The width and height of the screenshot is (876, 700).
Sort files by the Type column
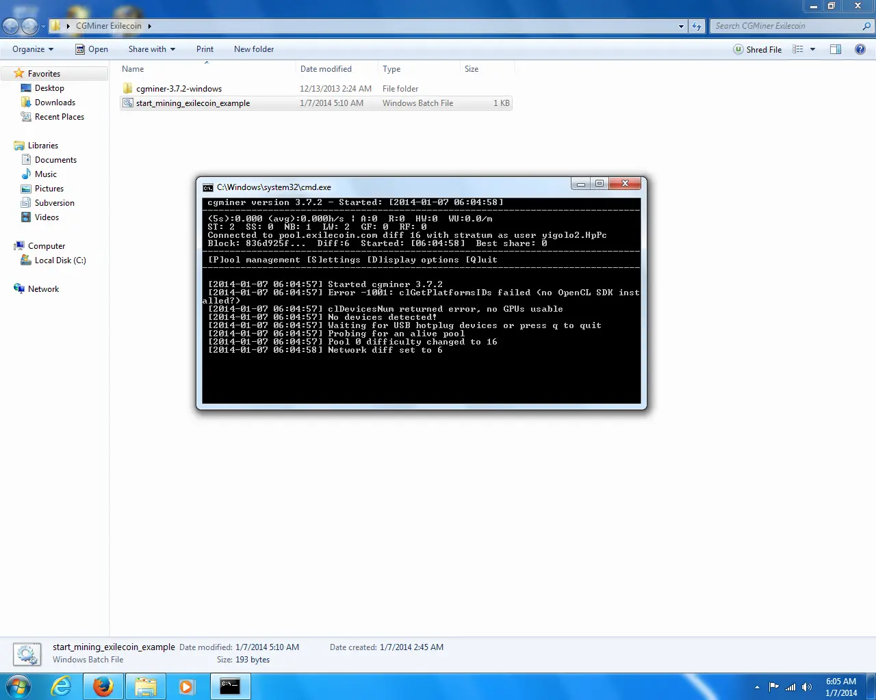pos(419,69)
